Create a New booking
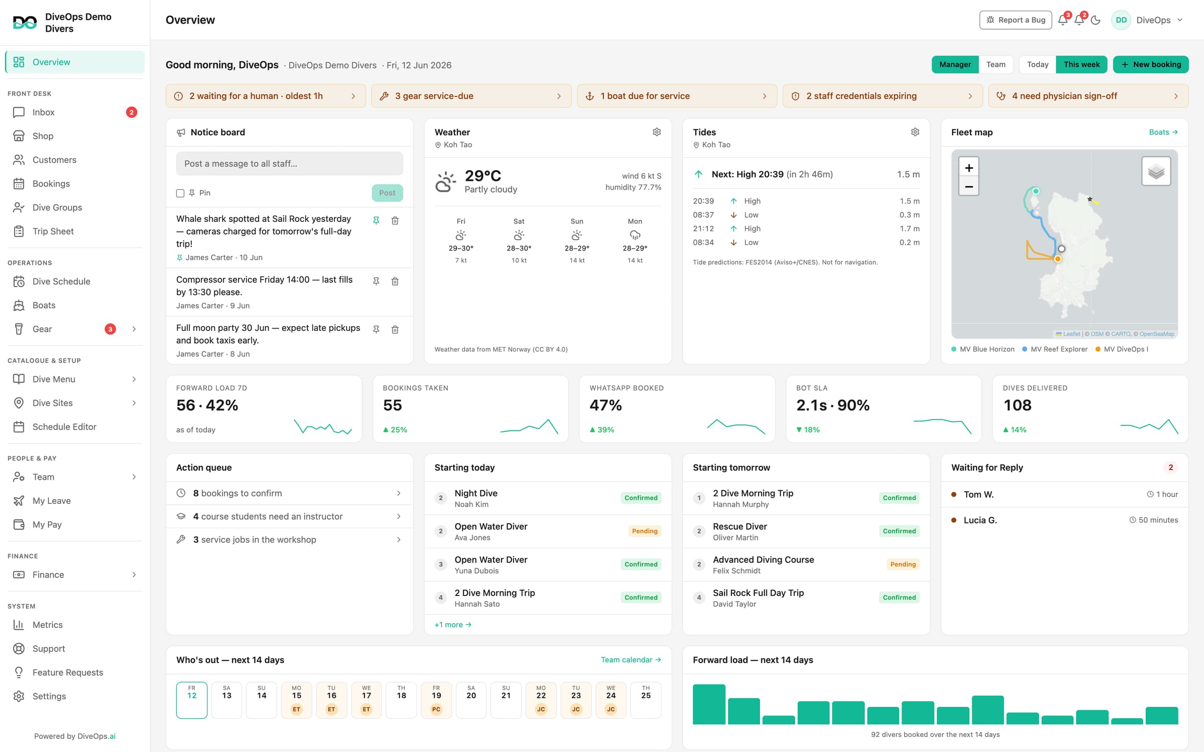The width and height of the screenshot is (1204, 752). 1151,65
